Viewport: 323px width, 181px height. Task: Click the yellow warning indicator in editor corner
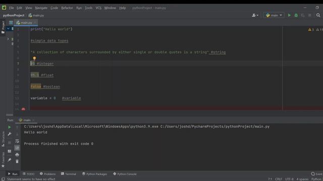pos(311,30)
